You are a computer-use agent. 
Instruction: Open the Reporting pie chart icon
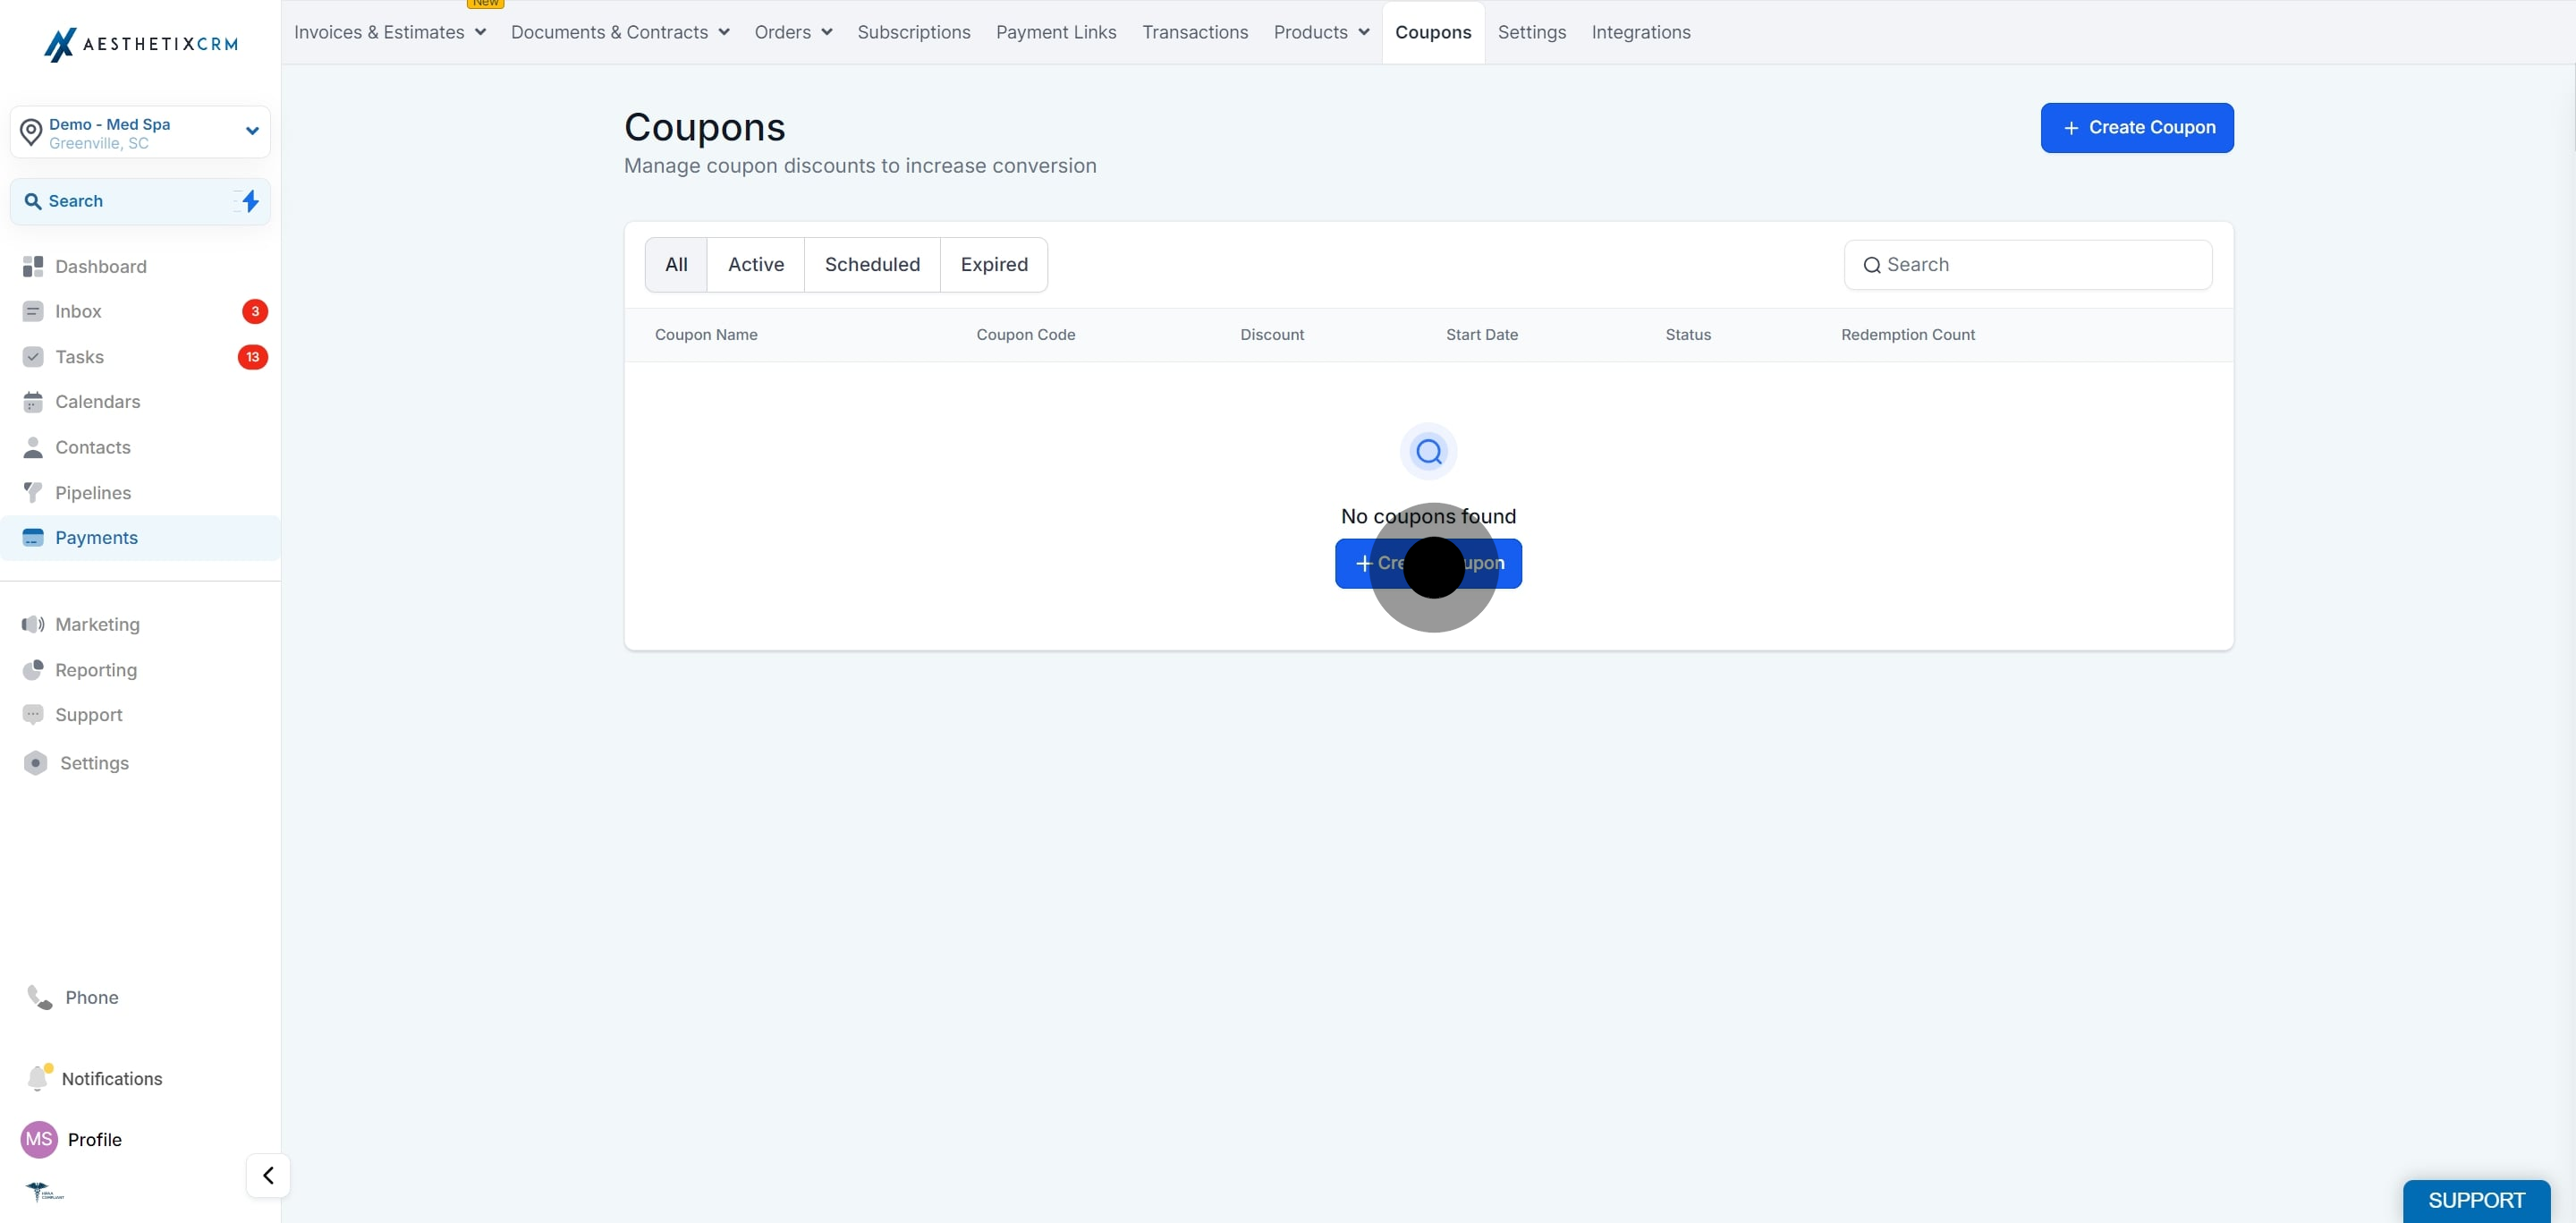33,670
